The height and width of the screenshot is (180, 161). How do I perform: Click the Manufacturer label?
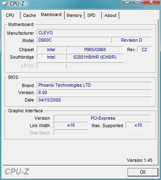[x=20, y=33]
